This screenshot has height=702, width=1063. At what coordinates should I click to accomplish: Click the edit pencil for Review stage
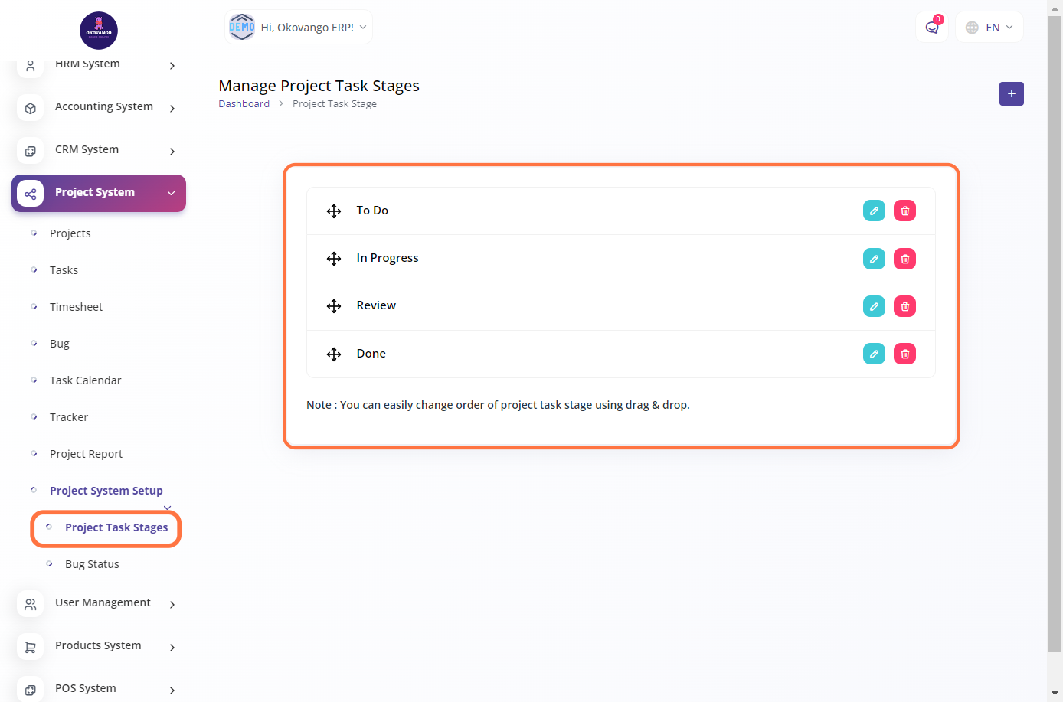874,306
